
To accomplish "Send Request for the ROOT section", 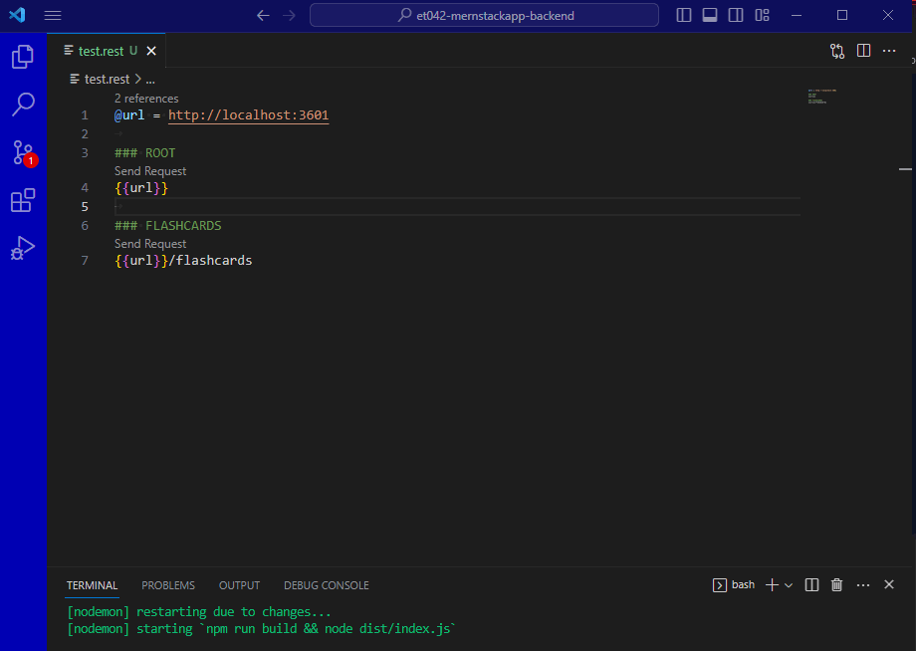I will tap(150, 171).
